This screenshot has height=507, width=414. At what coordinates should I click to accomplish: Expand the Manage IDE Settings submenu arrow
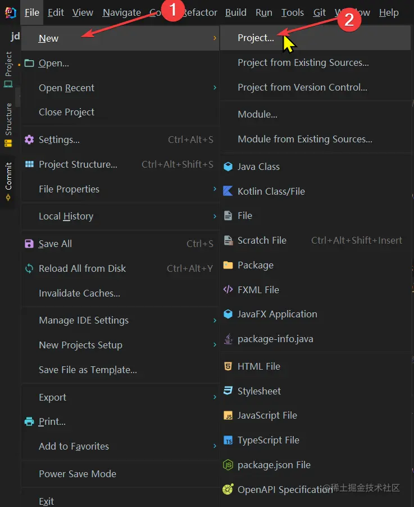point(215,320)
